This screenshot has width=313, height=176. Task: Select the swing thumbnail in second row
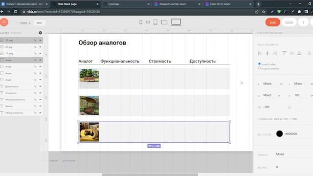[89, 106]
